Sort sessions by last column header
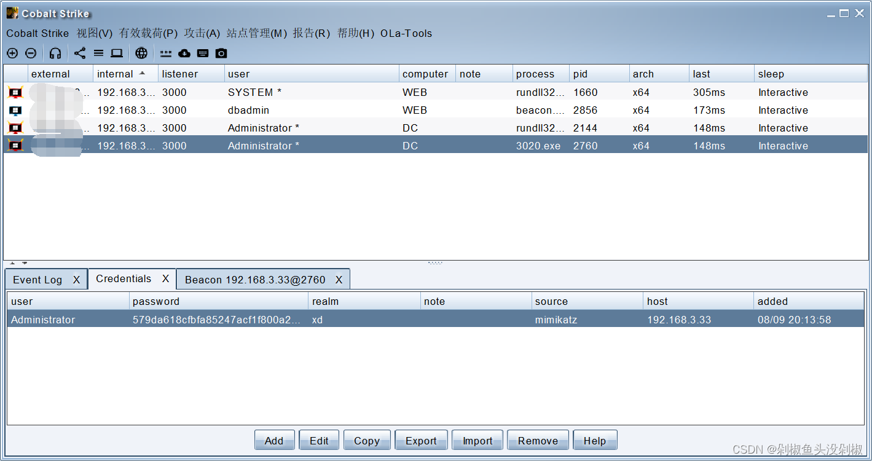 (721, 74)
